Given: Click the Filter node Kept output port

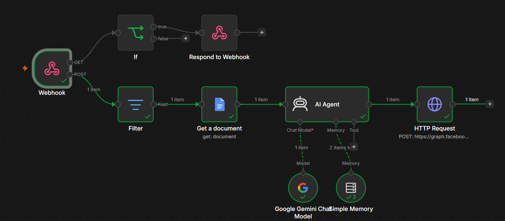Looking at the screenshot, I should tap(154, 104).
